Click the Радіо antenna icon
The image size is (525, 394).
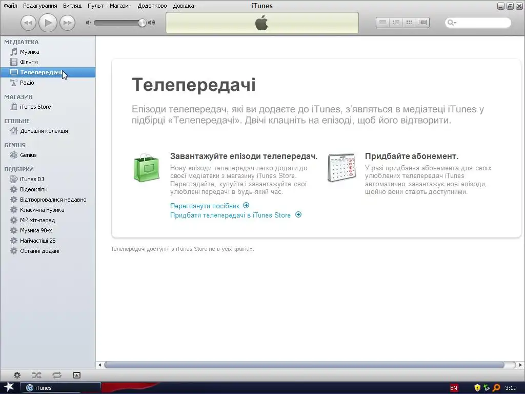[14, 83]
